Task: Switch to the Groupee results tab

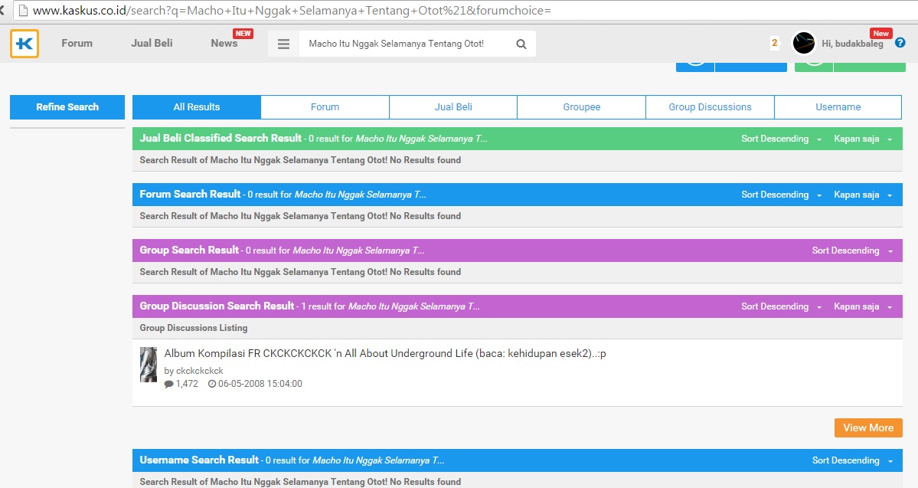Action: 581,107
